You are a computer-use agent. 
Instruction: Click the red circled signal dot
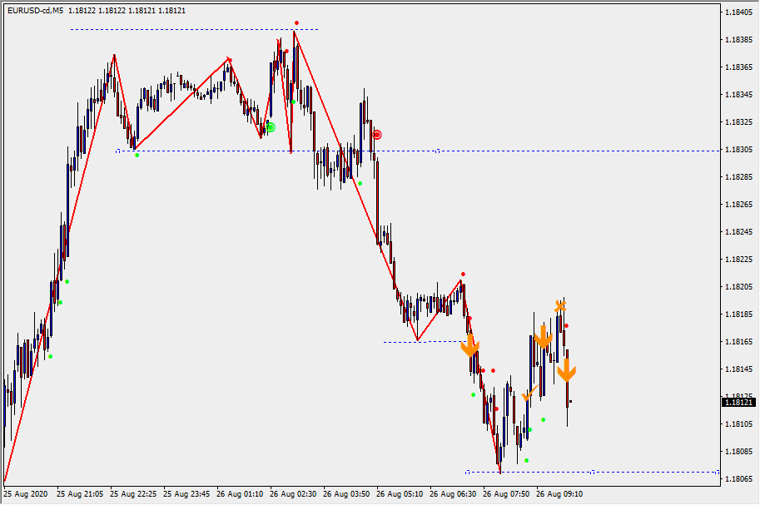point(377,135)
